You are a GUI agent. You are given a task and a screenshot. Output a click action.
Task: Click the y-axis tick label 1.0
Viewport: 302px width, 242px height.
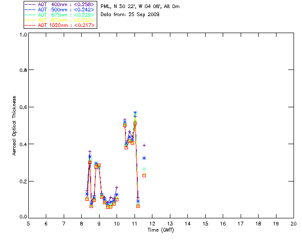(23, 35)
